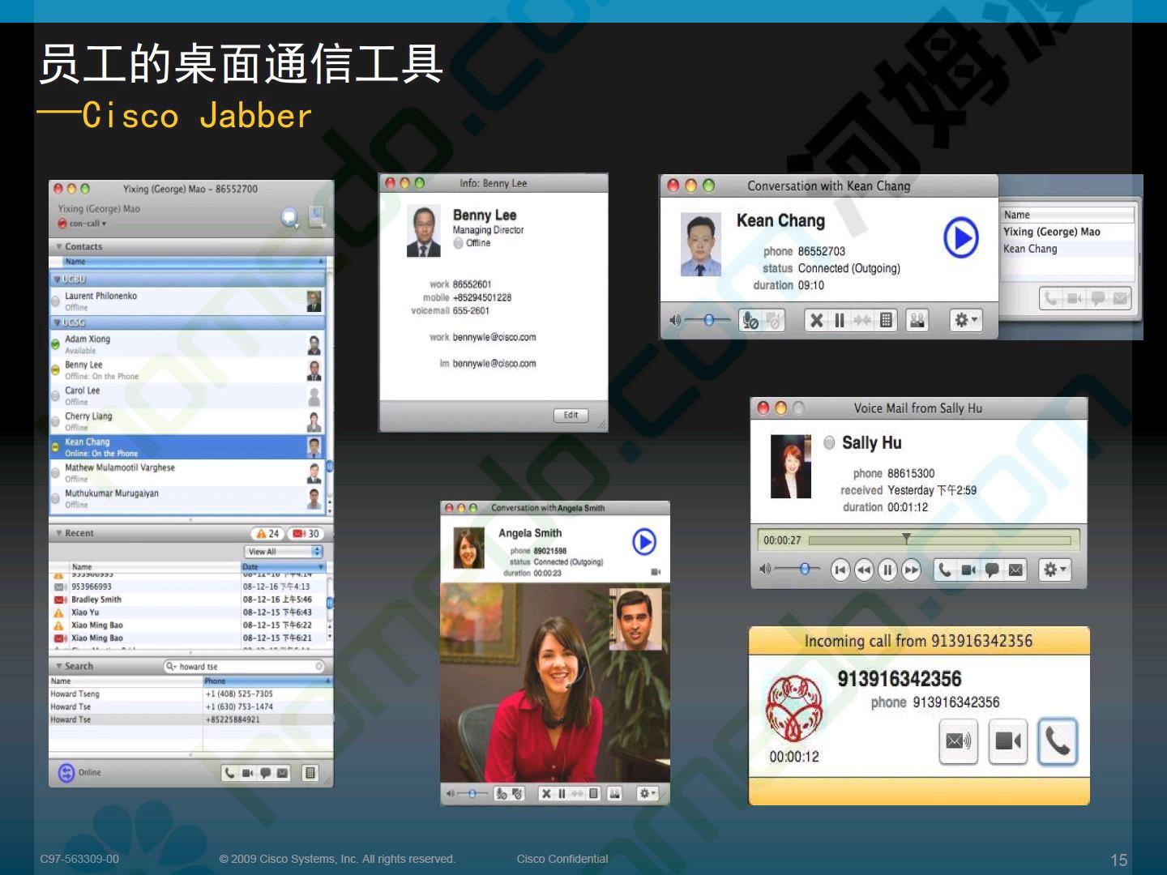This screenshot has width=1167, height=875.
Task: Click the missed calls badge showing 24
Action: [267, 534]
